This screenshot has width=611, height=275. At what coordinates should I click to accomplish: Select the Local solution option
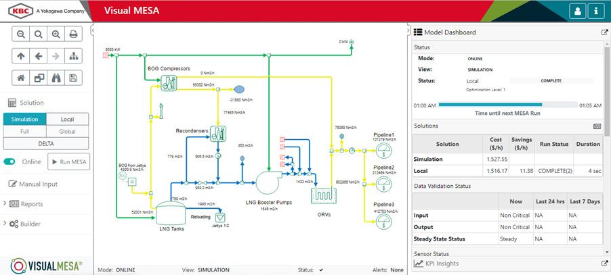(x=68, y=119)
